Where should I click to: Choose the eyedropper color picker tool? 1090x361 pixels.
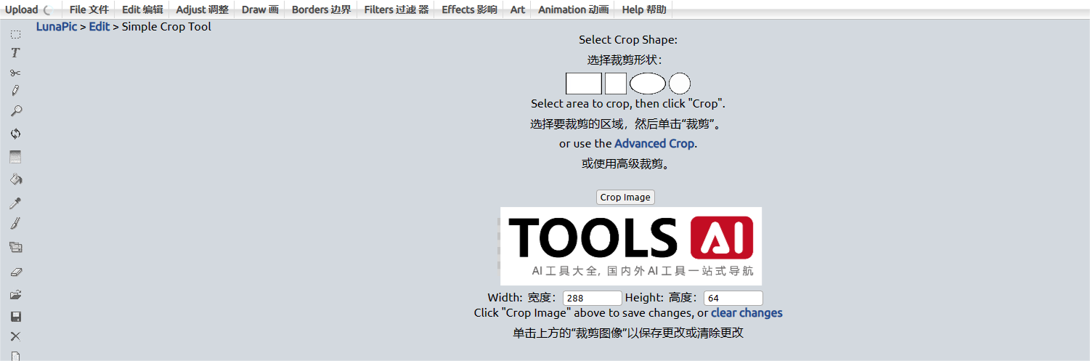click(x=15, y=203)
